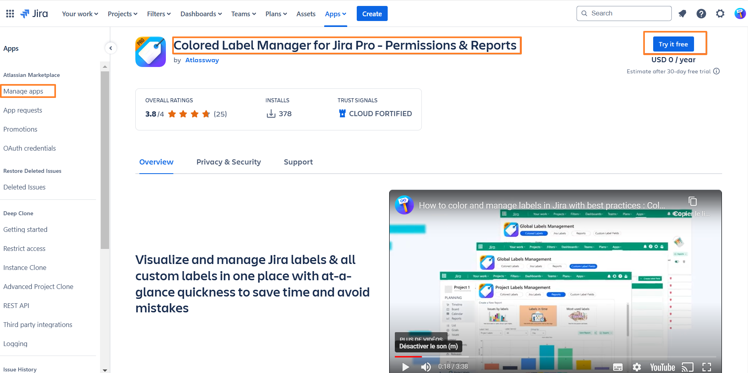Expand the Projects dropdown menu
The height and width of the screenshot is (373, 748).
(x=122, y=14)
